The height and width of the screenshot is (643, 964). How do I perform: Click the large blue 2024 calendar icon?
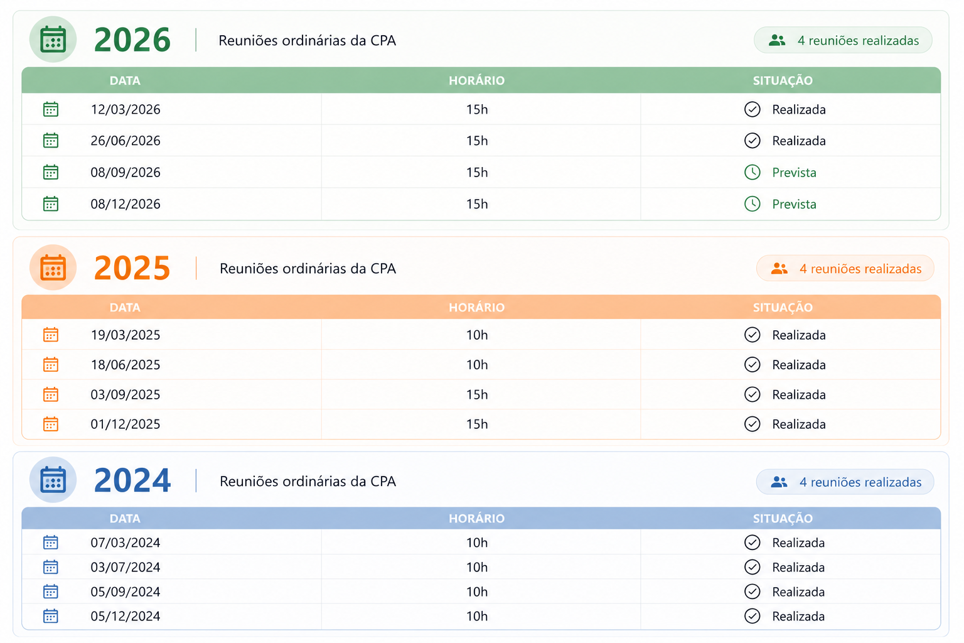[x=53, y=480]
